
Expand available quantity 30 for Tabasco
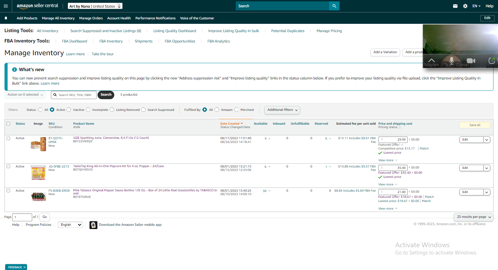coord(266,191)
